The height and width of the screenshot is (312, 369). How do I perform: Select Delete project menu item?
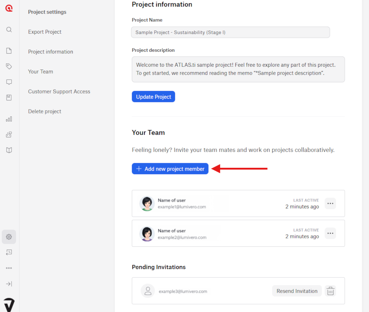pos(45,112)
